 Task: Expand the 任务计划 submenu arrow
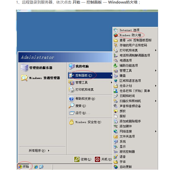pyautogui.click(x=156, y=86)
